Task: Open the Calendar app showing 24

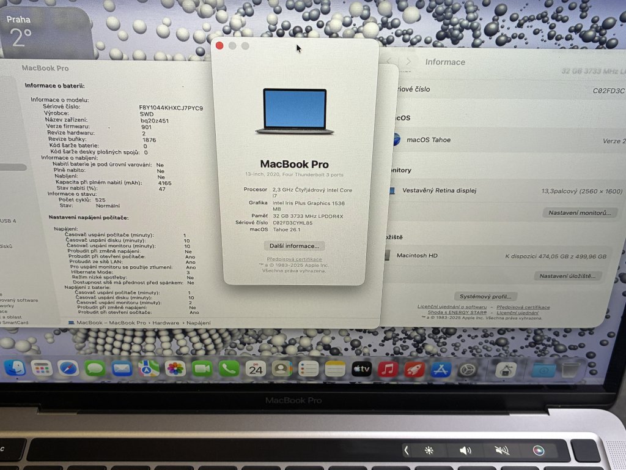Action: click(255, 368)
